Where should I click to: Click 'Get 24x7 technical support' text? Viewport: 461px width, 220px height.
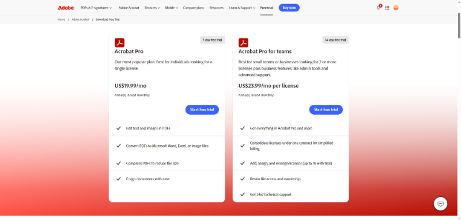pos(271,195)
